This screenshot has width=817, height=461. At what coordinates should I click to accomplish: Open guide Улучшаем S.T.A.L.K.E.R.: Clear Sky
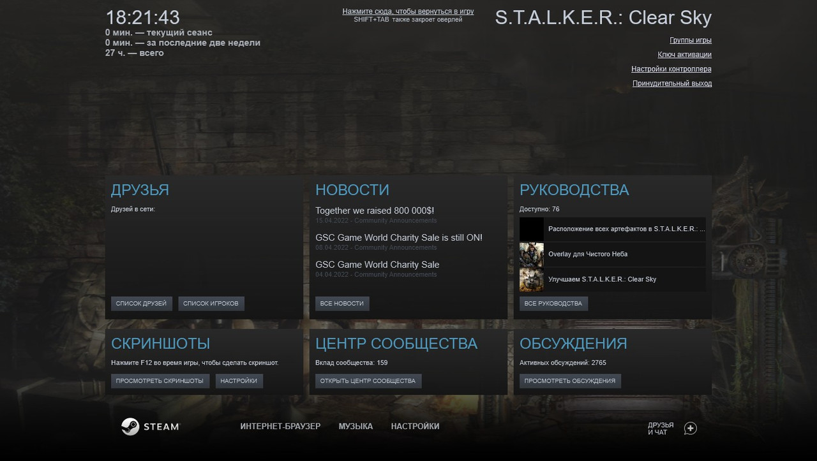coord(613,280)
